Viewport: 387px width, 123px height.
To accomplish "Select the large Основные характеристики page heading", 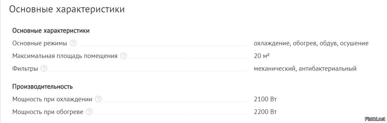I will pyautogui.click(x=67, y=9).
